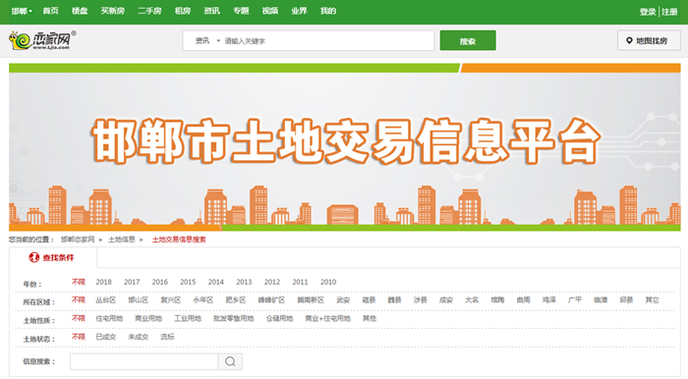Filter by year 2010

[x=328, y=282]
